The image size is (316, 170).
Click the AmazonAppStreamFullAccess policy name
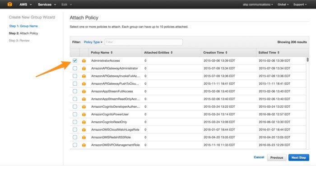[x=112, y=91]
